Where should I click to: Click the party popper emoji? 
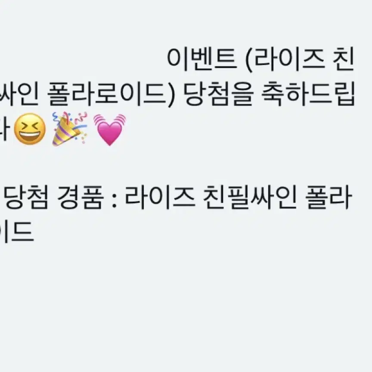pyautogui.click(x=70, y=129)
